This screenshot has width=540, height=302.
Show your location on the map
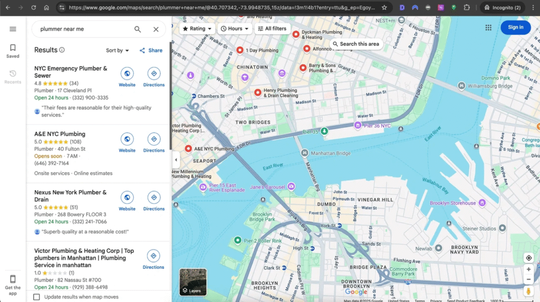pyautogui.click(x=528, y=258)
